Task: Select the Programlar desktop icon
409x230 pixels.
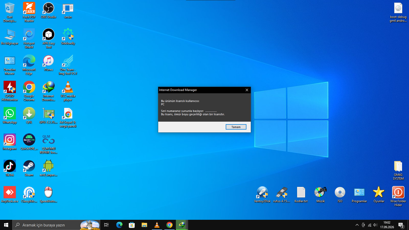Action: (359, 195)
